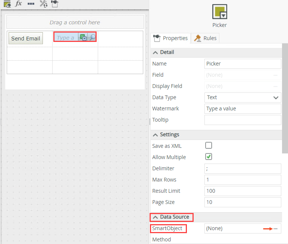Click the Delimiter input field
This screenshot has width=288, height=244.
click(242, 168)
